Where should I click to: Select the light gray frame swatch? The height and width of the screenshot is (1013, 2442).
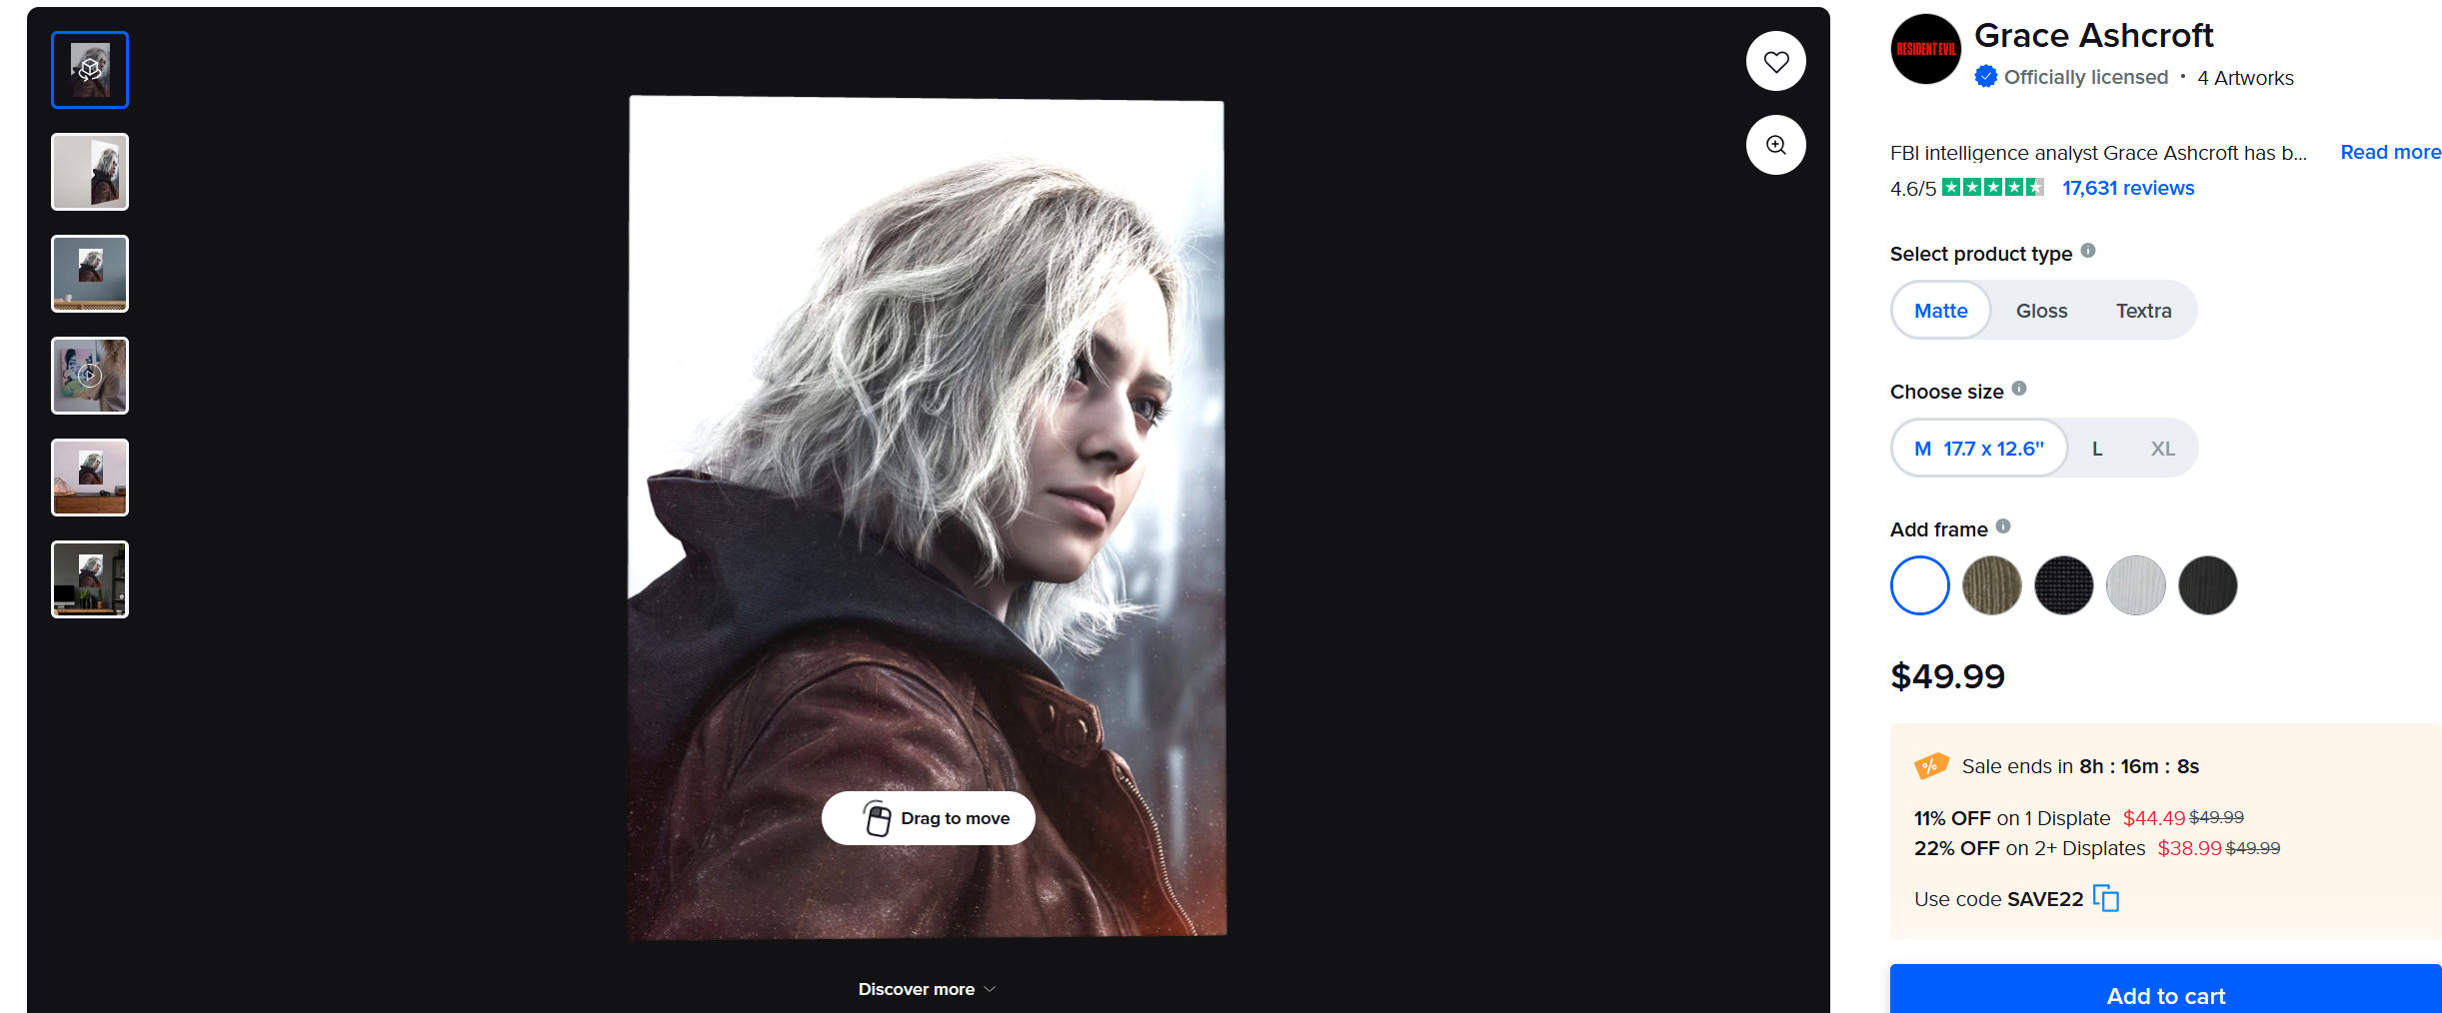(2135, 585)
